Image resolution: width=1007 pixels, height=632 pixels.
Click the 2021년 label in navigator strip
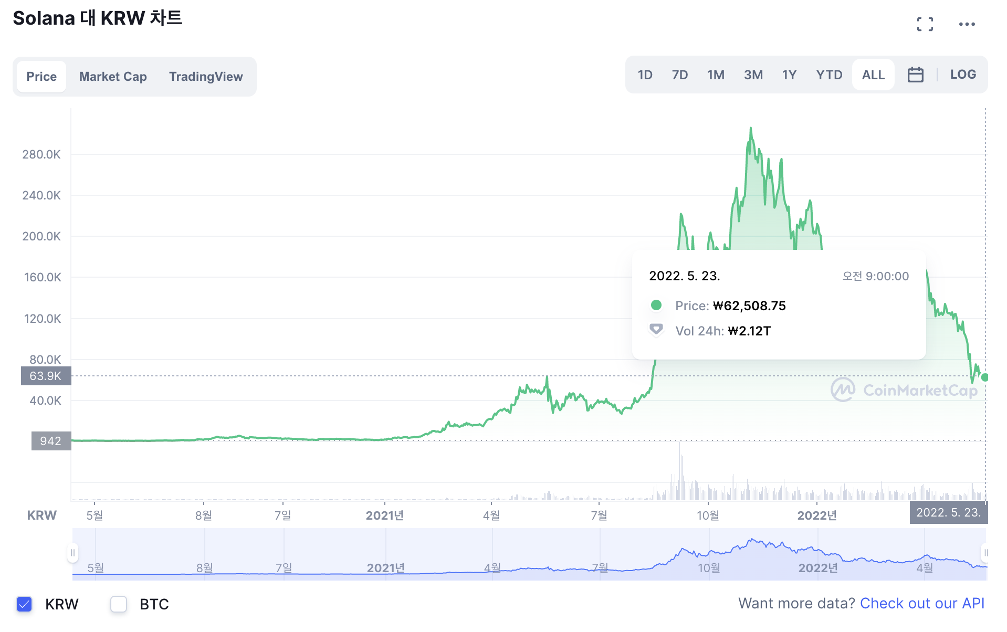386,568
